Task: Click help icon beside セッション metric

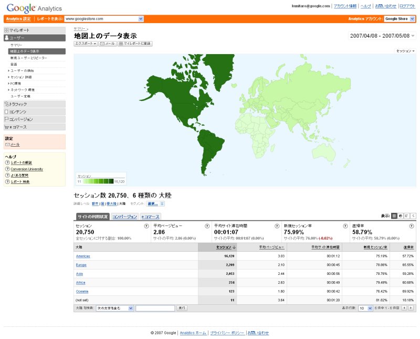Action: pyautogui.click(x=146, y=225)
